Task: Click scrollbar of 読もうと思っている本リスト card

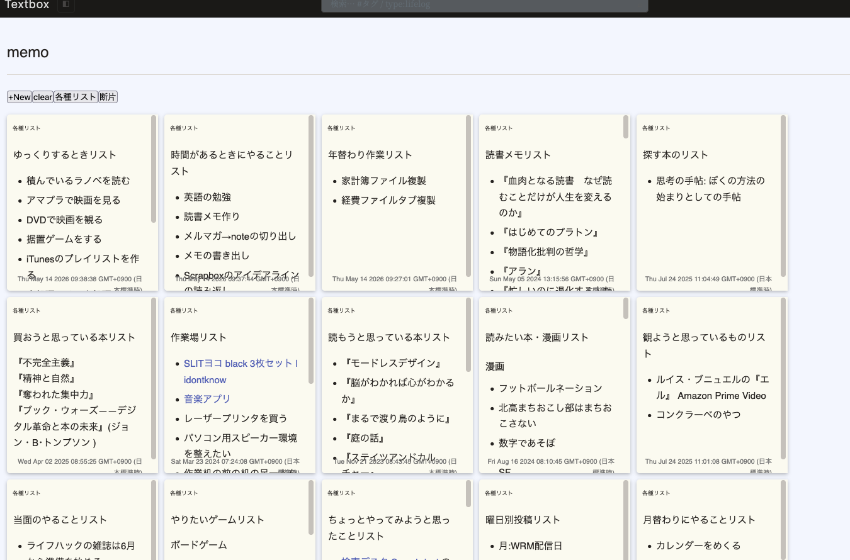Action: point(468,334)
